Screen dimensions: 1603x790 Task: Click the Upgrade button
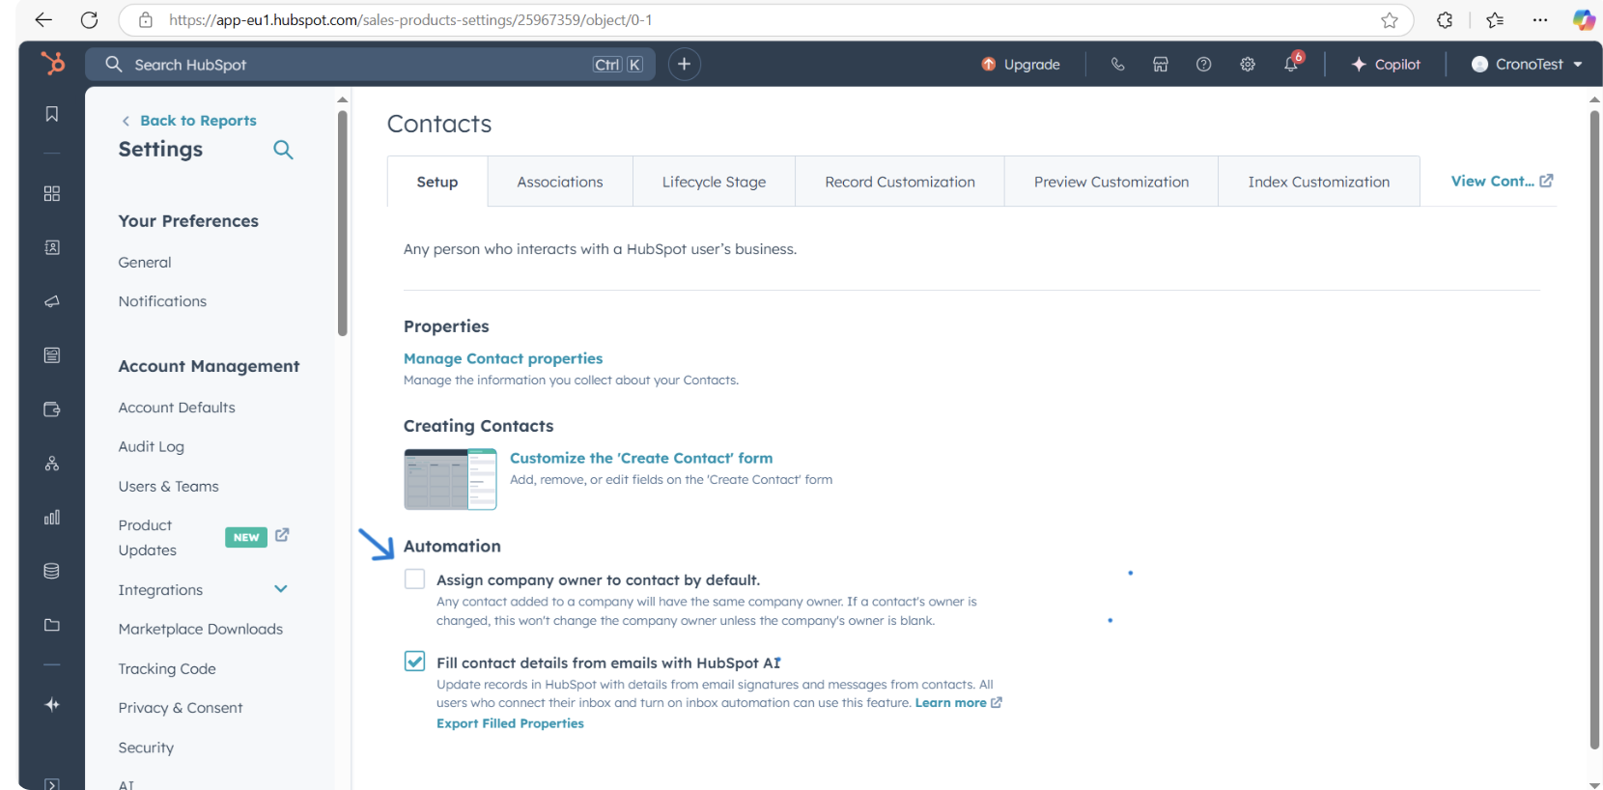click(x=1021, y=64)
